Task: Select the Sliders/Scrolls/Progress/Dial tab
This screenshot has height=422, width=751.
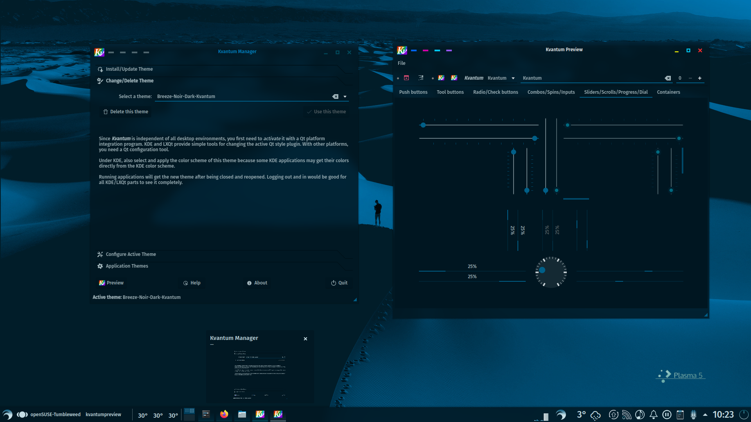Action: [616, 92]
